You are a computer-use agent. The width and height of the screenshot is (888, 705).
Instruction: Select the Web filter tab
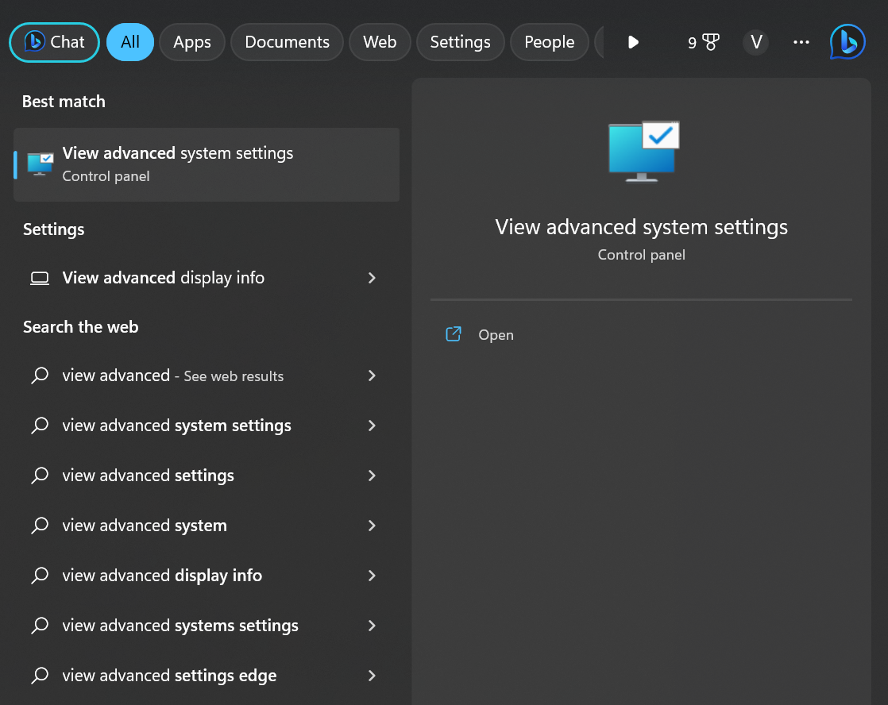pos(380,42)
